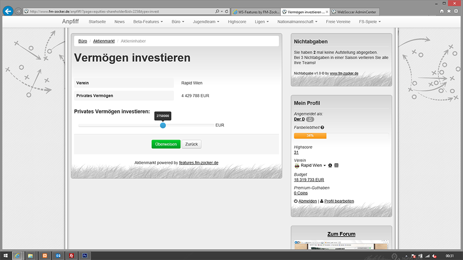Click the user badge icon beside Der D
Screen dimensions: 463x260
point(310,119)
